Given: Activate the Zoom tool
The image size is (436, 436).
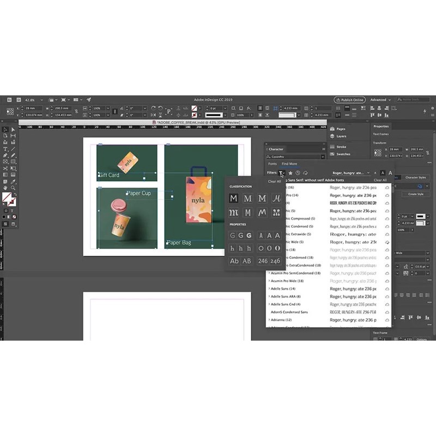Looking at the screenshot, I should pos(13,188).
